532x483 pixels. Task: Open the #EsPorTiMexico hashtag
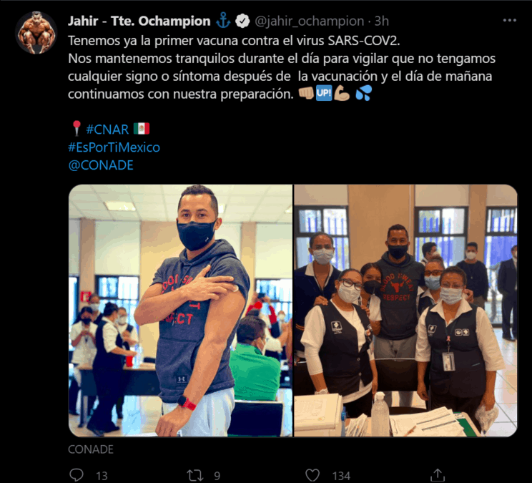click(x=114, y=147)
